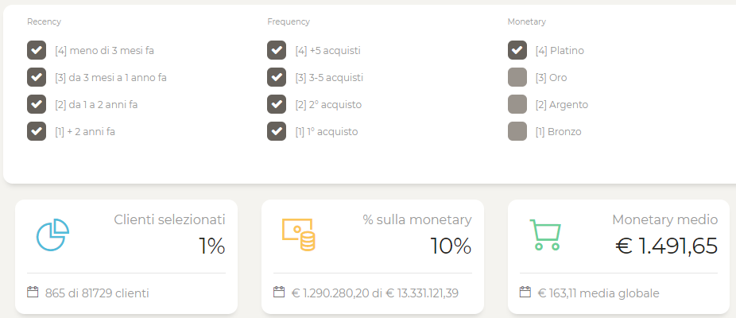Screen dimensions: 736x318
Task: Click calendar icon beside € 1.290.280,20 total
Action: [279, 292]
